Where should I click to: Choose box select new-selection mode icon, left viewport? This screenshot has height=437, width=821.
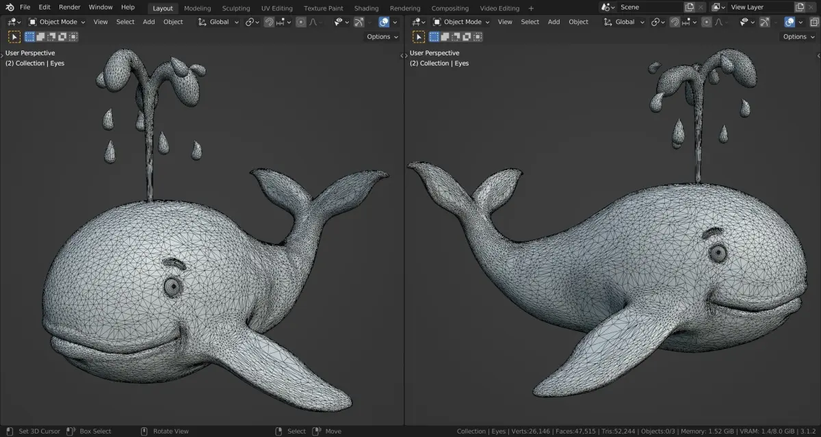(29, 36)
